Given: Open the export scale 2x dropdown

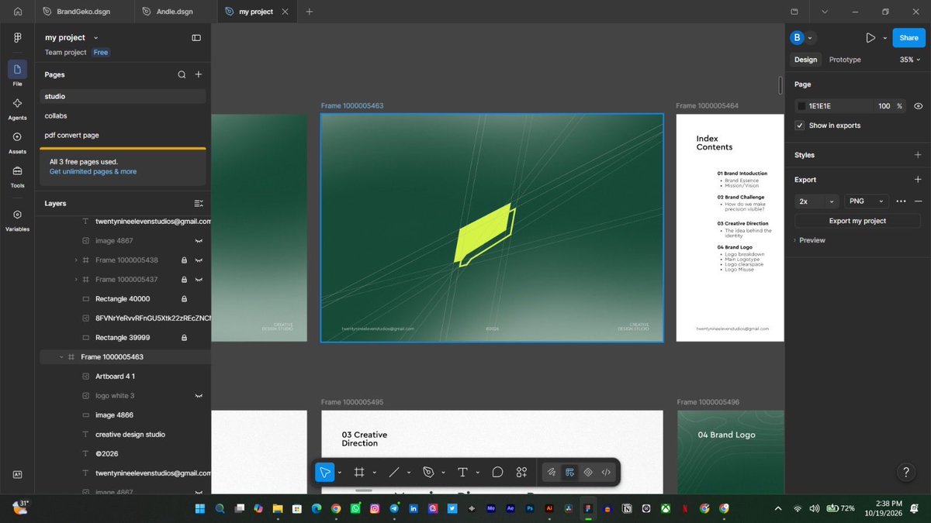Looking at the screenshot, I should coord(817,201).
